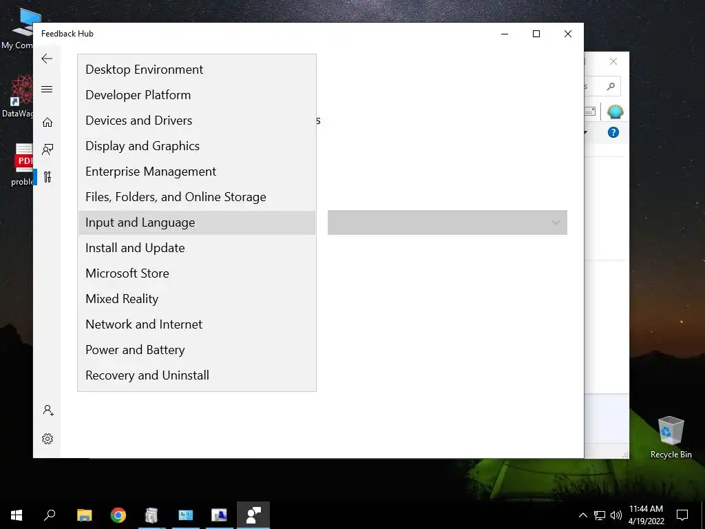The width and height of the screenshot is (705, 529).
Task: Open Feedback Hub settings gear
Action: [x=48, y=439]
